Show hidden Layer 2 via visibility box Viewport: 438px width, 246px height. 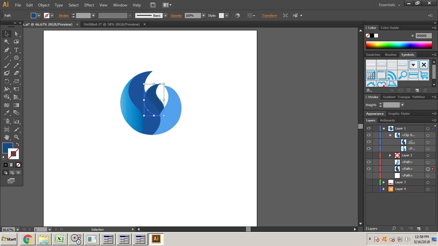pos(369,155)
